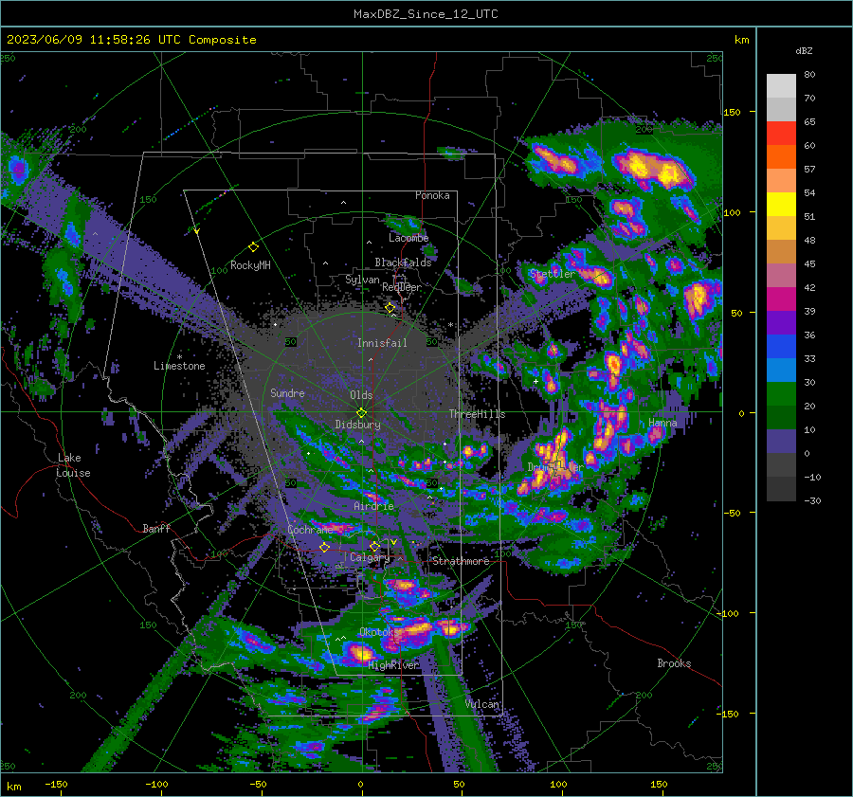Select the Sundre town label
Image resolution: width=853 pixels, height=797 pixels.
pyautogui.click(x=287, y=392)
